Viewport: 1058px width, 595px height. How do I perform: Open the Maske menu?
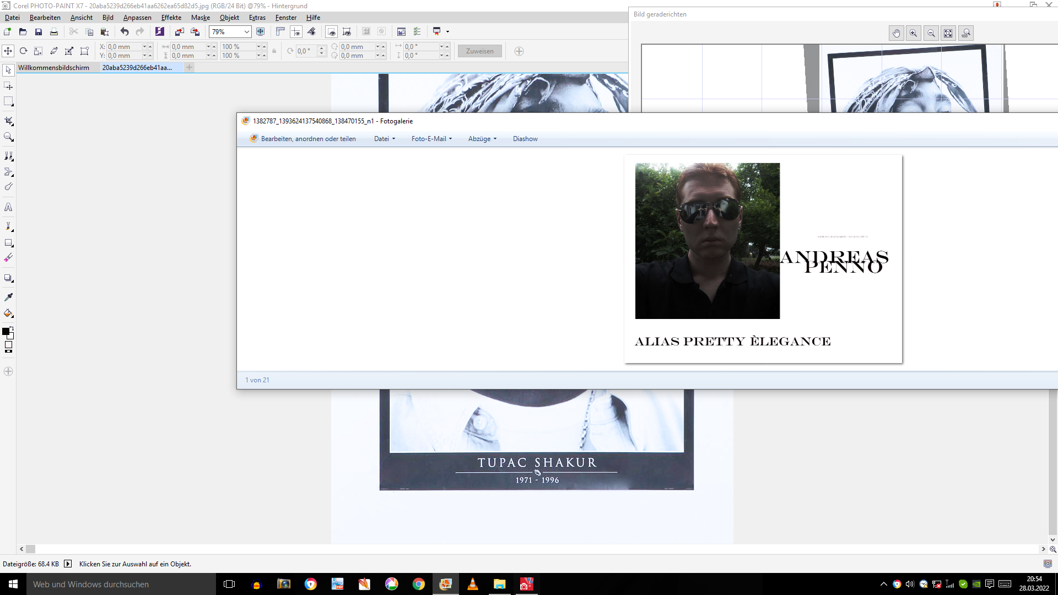(x=201, y=18)
